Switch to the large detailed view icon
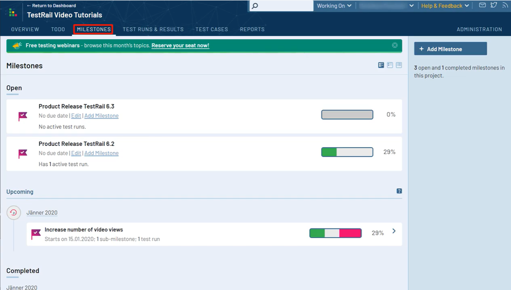 (381, 65)
